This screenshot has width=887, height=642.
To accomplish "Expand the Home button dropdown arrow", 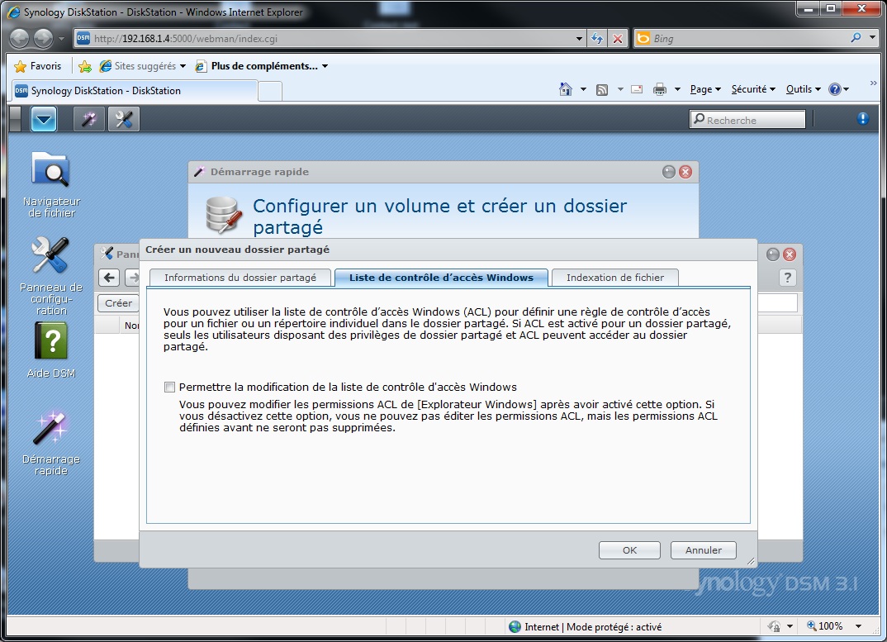I will click(x=583, y=89).
